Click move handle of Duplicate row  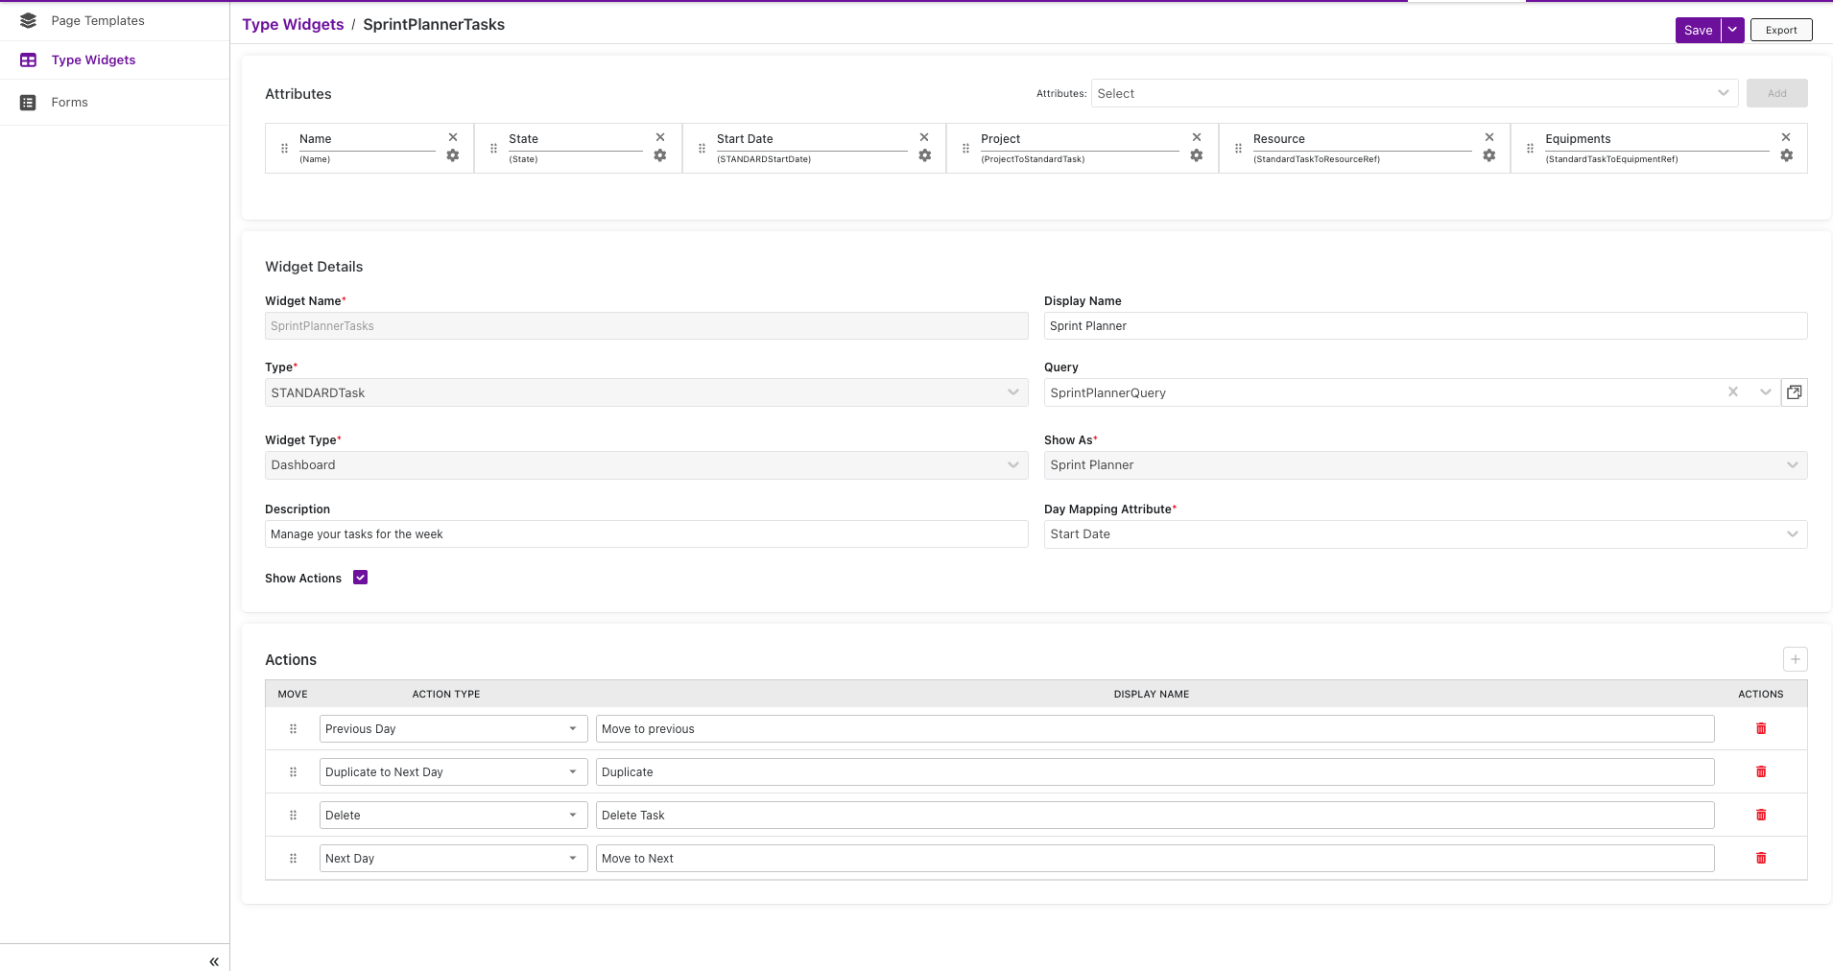coord(293,772)
